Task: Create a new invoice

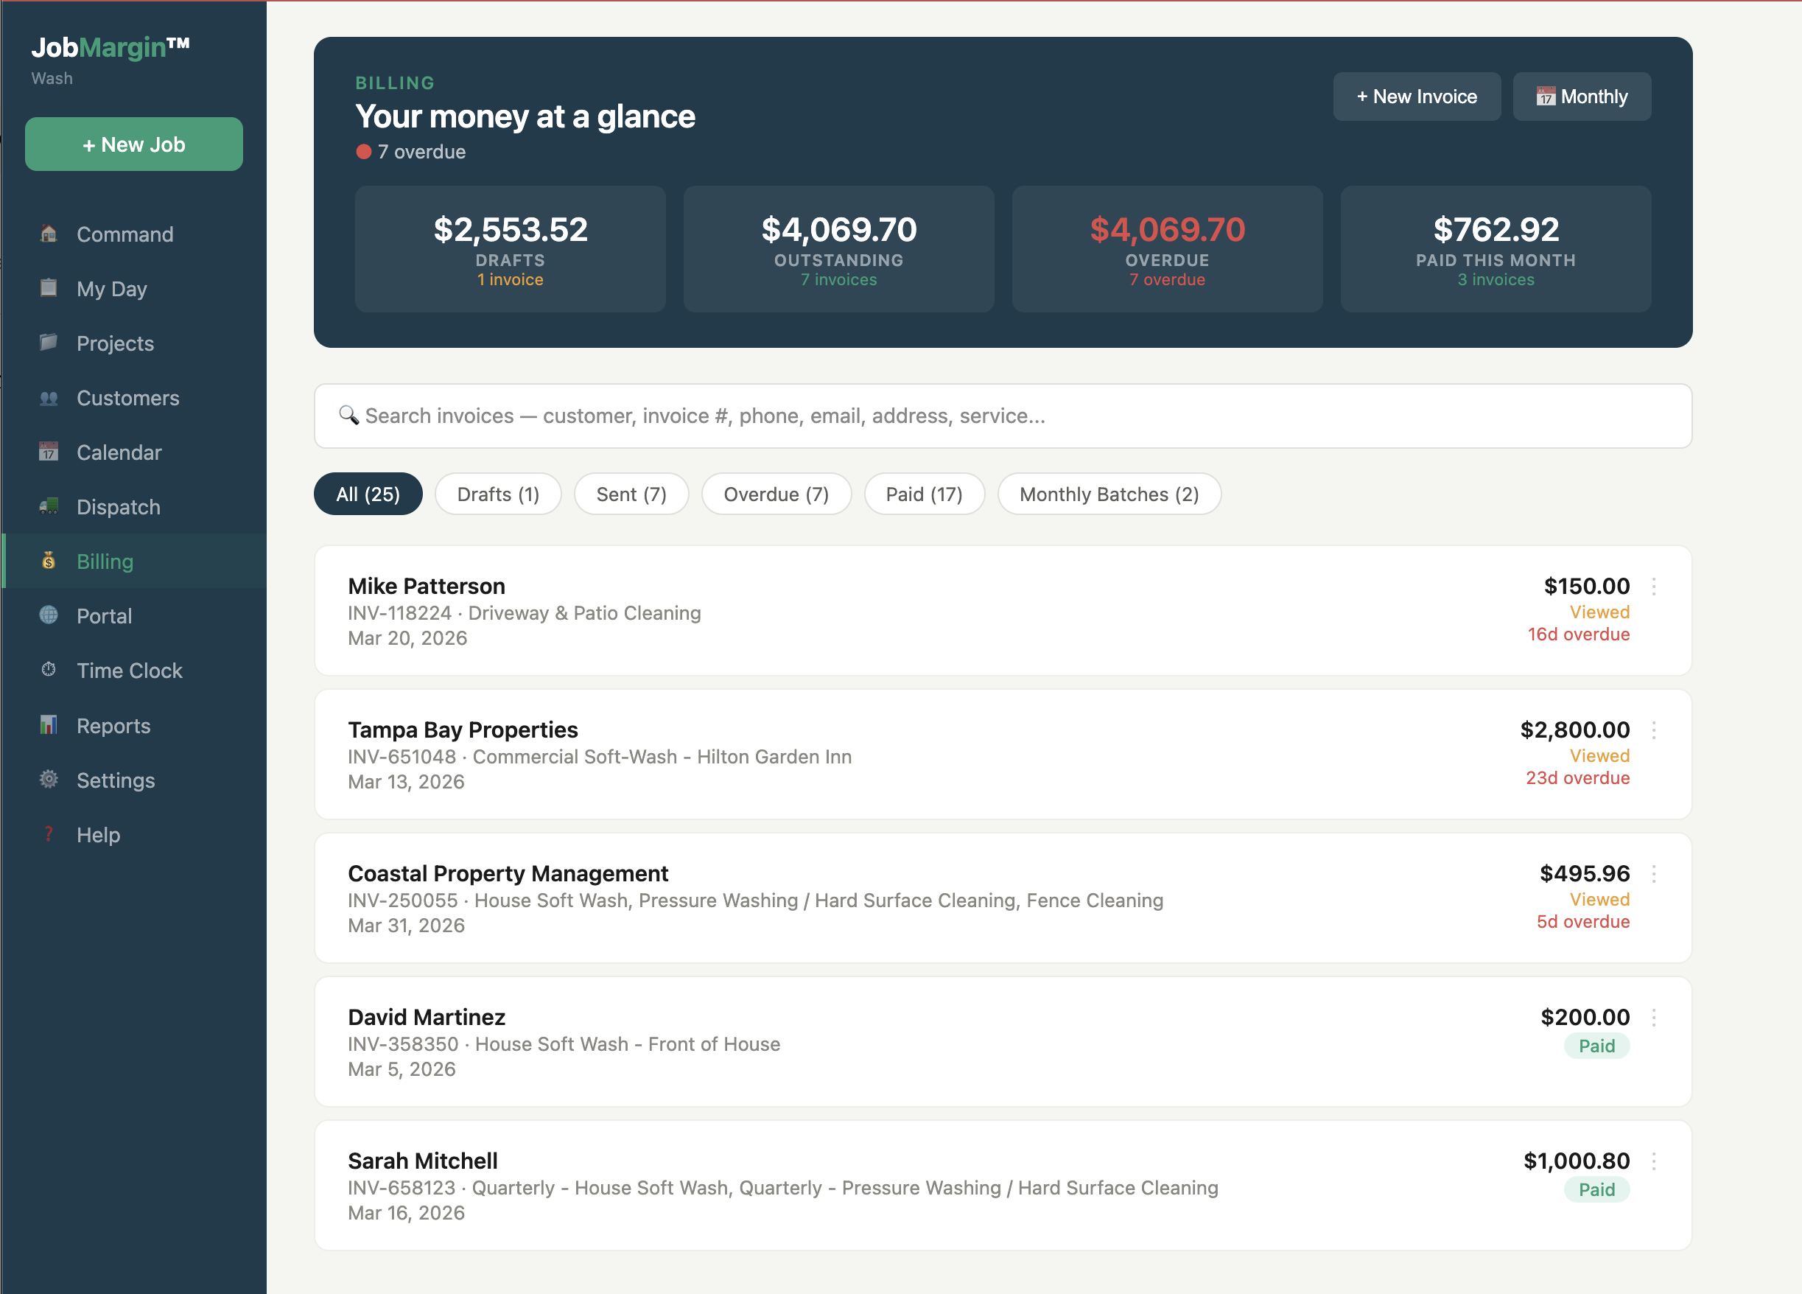Action: click(x=1417, y=97)
